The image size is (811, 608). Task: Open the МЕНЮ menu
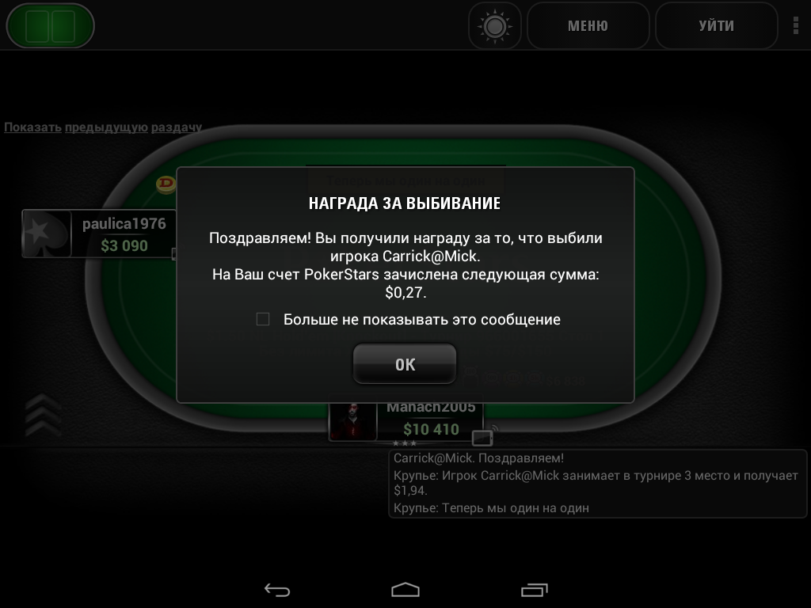[588, 26]
